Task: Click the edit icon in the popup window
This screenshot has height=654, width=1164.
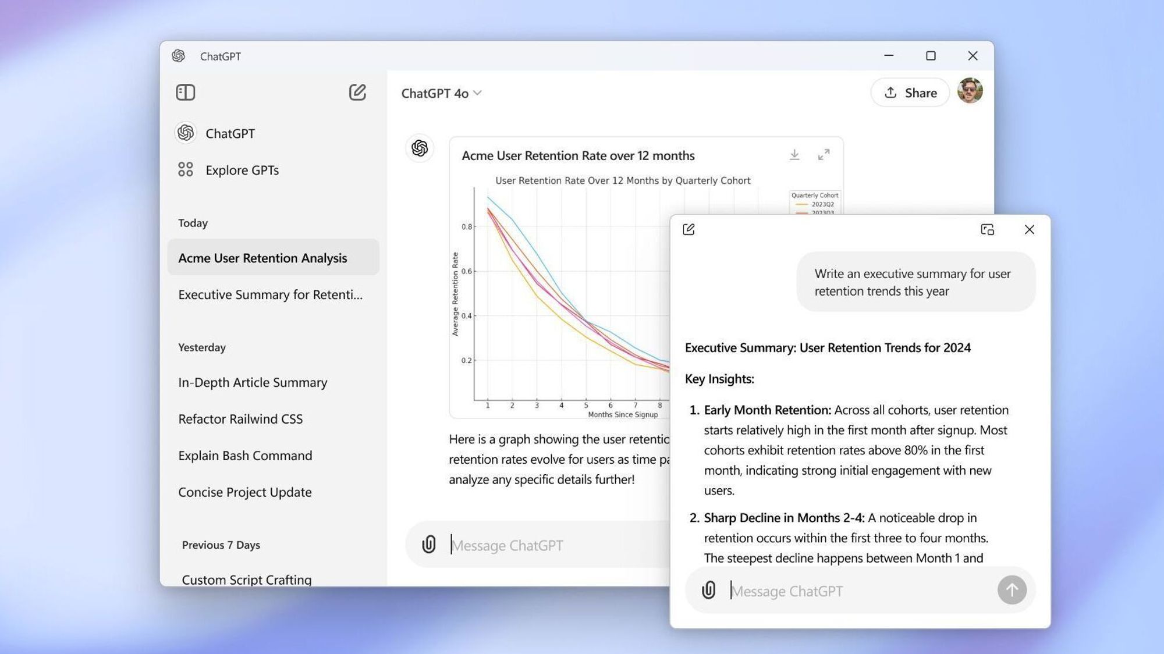Action: pyautogui.click(x=687, y=230)
